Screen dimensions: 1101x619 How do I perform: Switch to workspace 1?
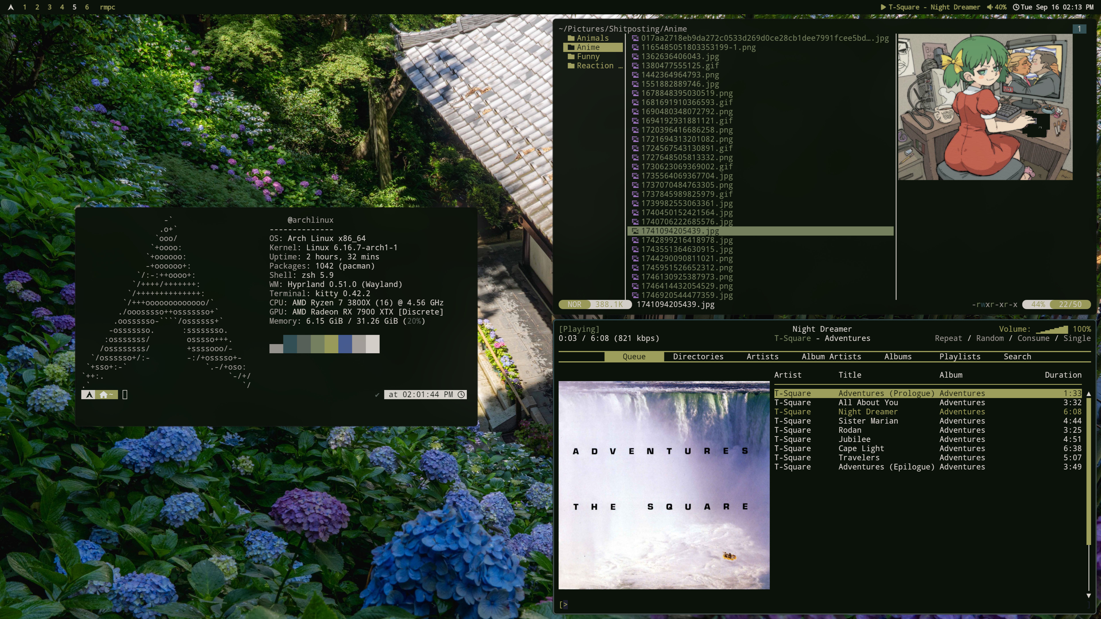[24, 7]
